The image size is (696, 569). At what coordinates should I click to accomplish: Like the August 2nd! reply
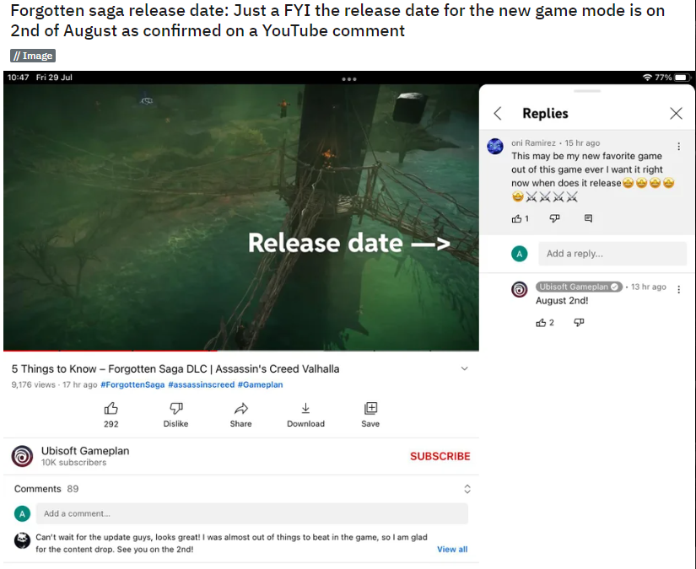541,323
